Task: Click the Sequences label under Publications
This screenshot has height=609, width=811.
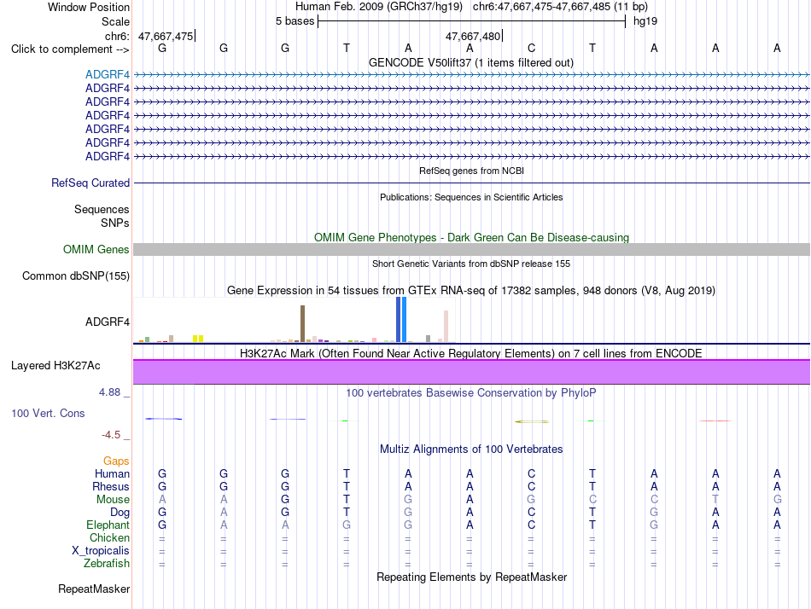Action: click(x=102, y=209)
